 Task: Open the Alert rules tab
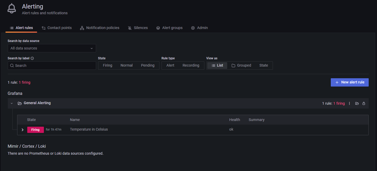pos(21,28)
